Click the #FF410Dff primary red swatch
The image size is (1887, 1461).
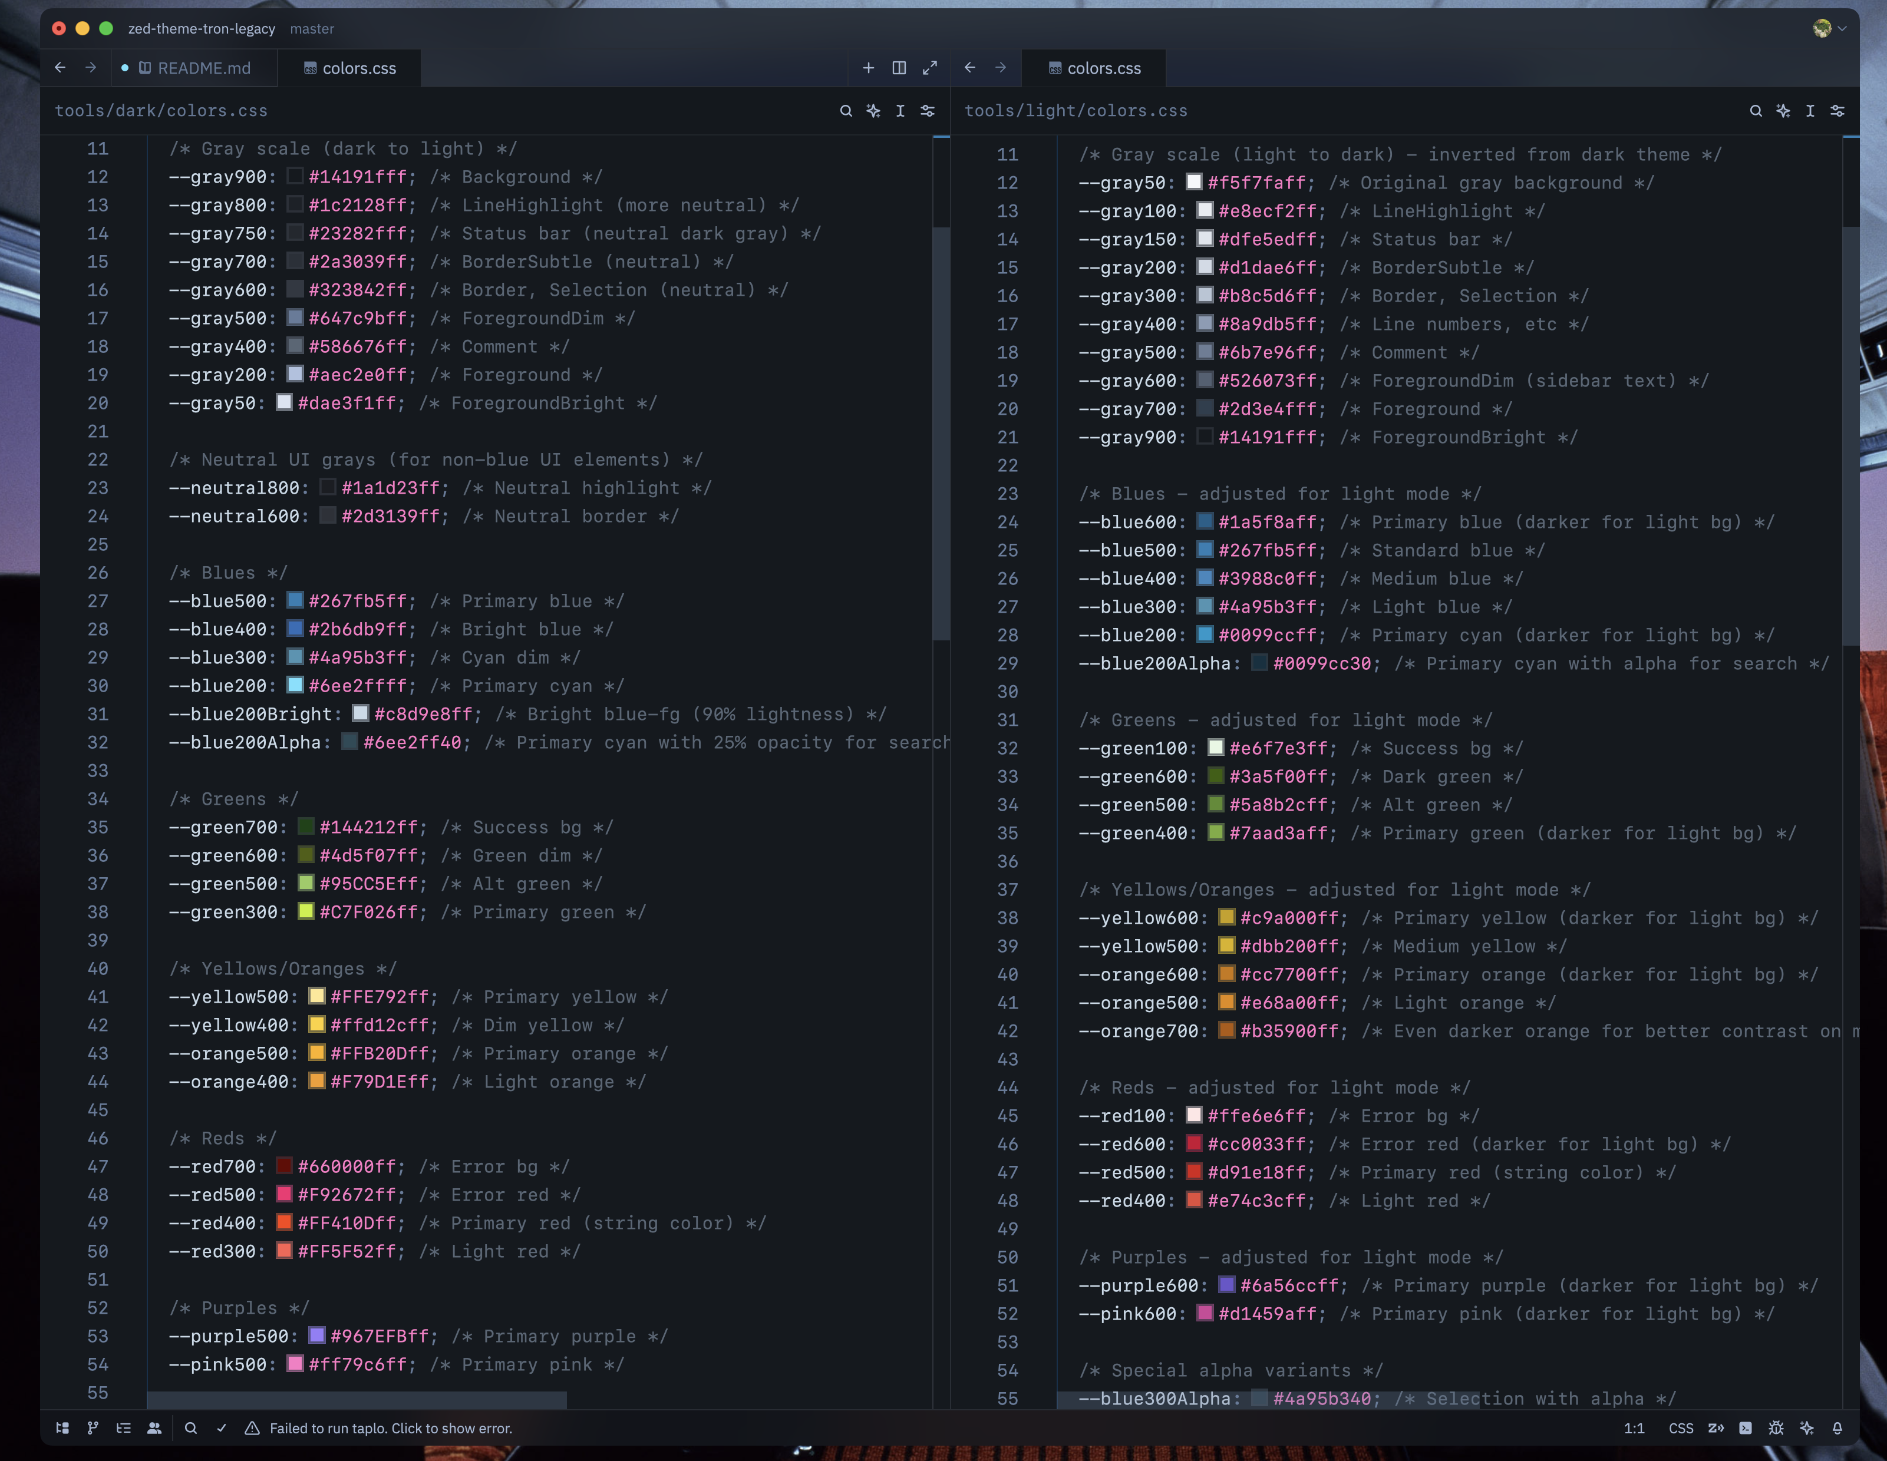(283, 1222)
